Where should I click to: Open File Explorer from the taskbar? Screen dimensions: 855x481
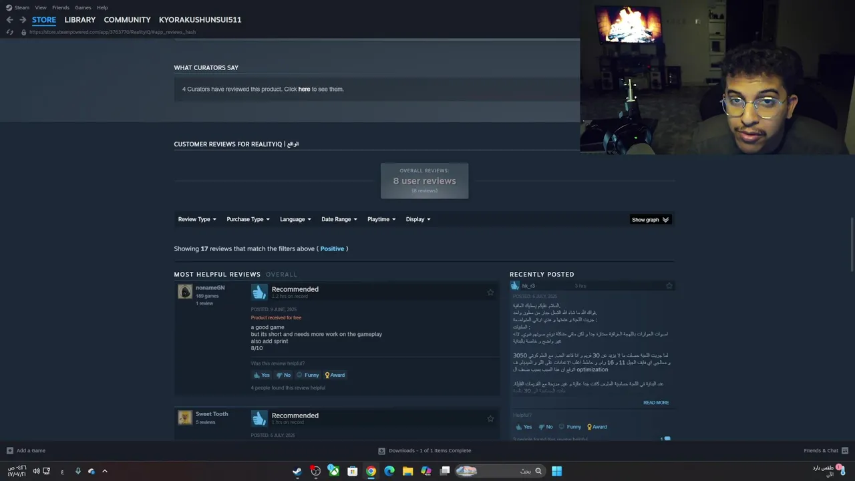coord(407,471)
